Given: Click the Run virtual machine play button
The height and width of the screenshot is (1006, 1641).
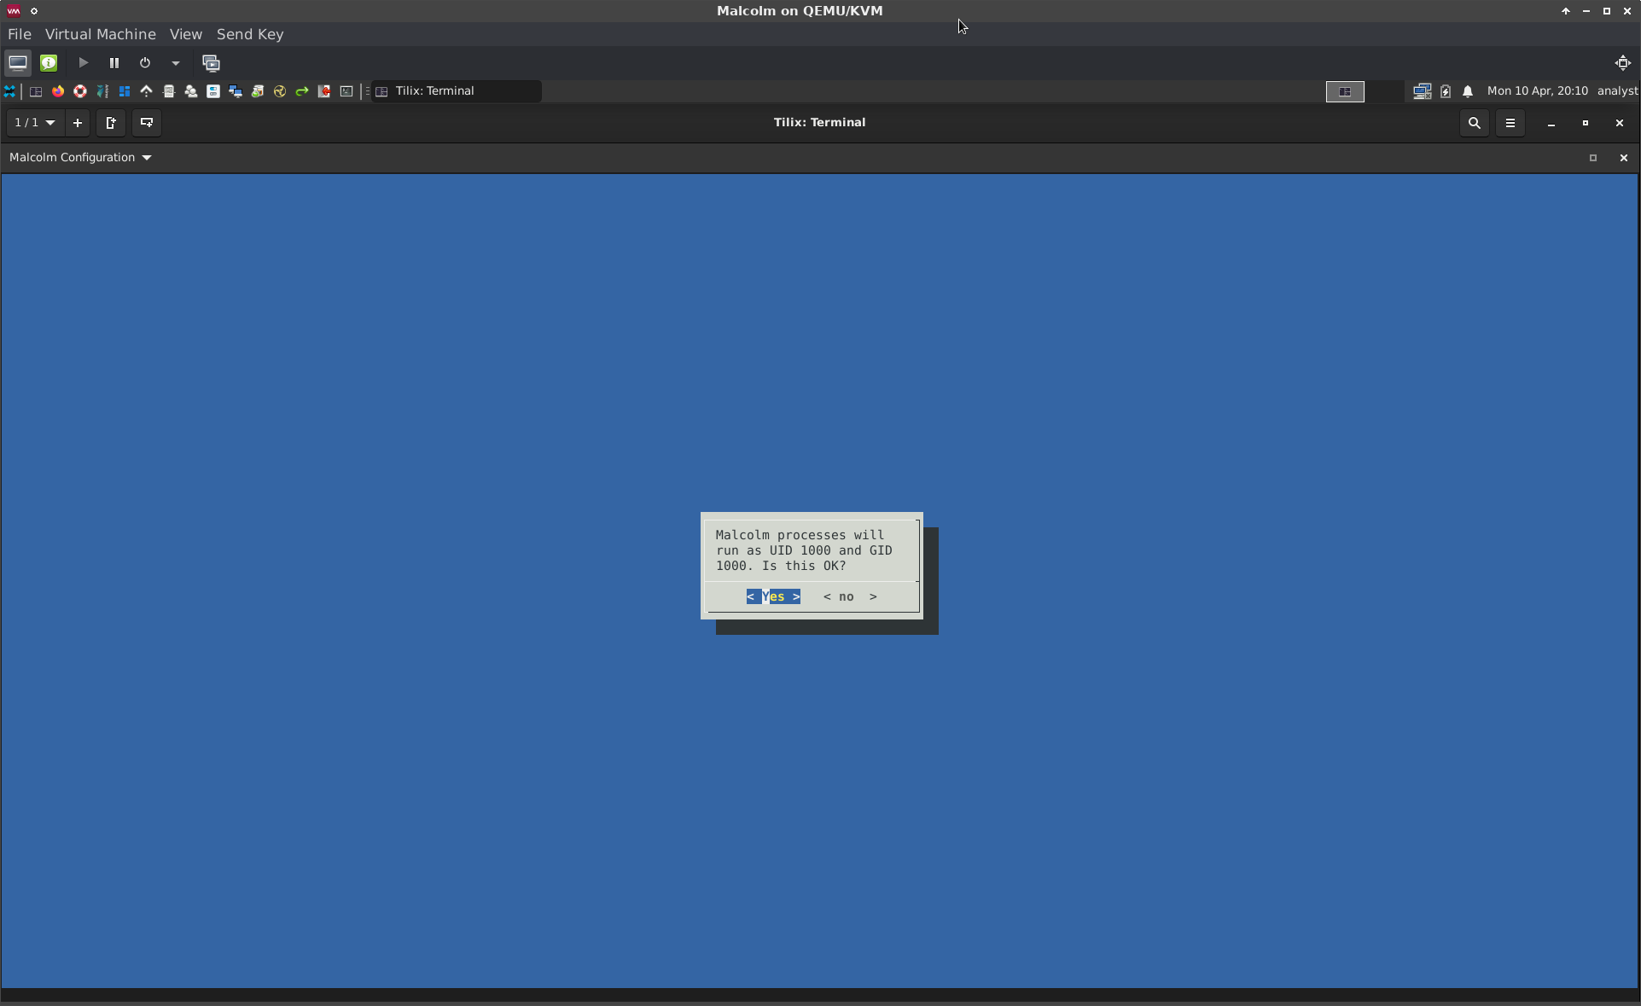Looking at the screenshot, I should [83, 63].
